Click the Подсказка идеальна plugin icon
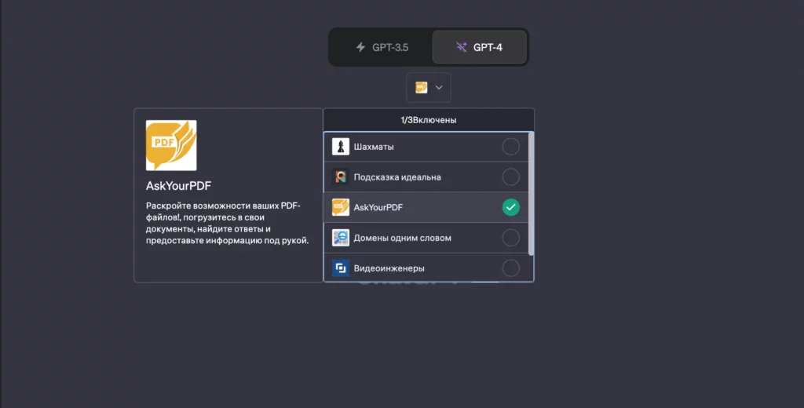Viewport: 804px width, 408px height. 341,177
